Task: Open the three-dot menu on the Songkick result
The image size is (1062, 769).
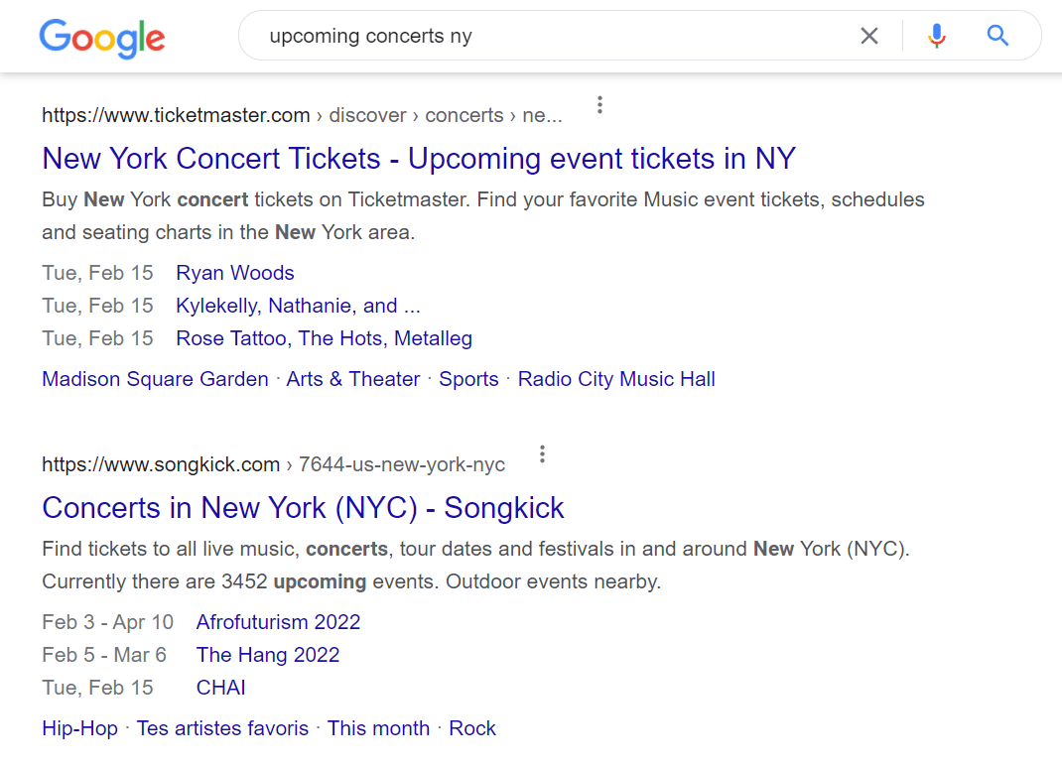Action: click(x=542, y=452)
